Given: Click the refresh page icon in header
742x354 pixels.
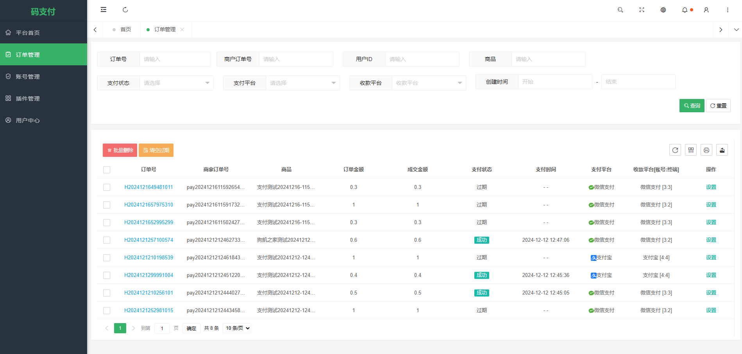Looking at the screenshot, I should (125, 10).
